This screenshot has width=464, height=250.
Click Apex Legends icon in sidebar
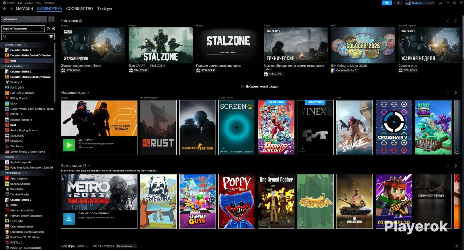click(7, 178)
